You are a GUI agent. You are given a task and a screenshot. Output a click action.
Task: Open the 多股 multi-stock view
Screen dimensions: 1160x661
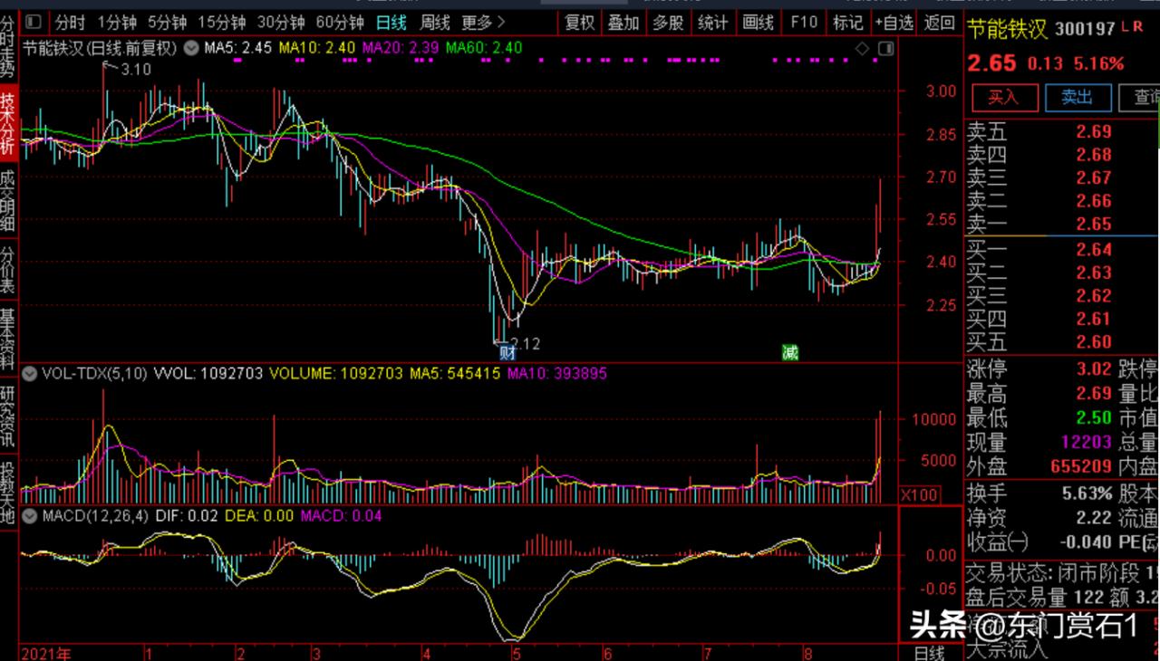(x=668, y=23)
